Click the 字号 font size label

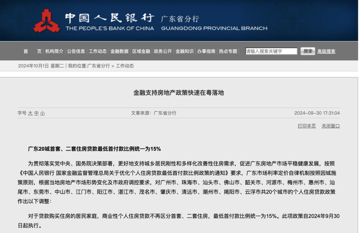22,113
